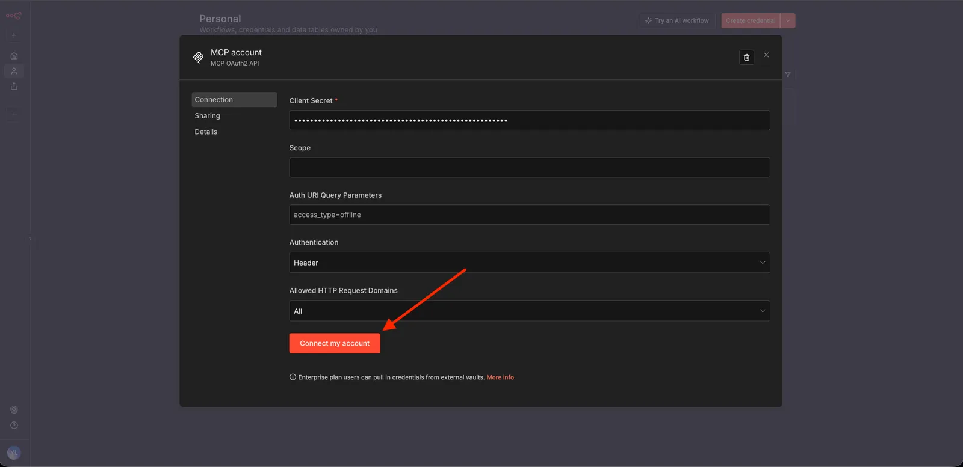Viewport: 963px width, 467px height.
Task: Switch to the Connection tab
Action: [x=234, y=100]
